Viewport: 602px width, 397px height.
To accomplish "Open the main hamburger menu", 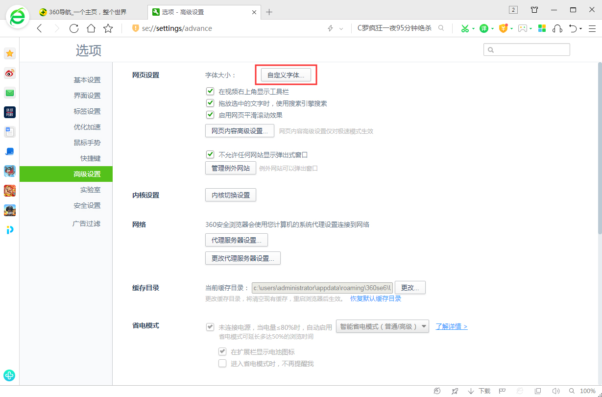I will pos(593,28).
